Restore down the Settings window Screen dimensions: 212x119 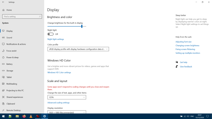(x=202, y=2)
